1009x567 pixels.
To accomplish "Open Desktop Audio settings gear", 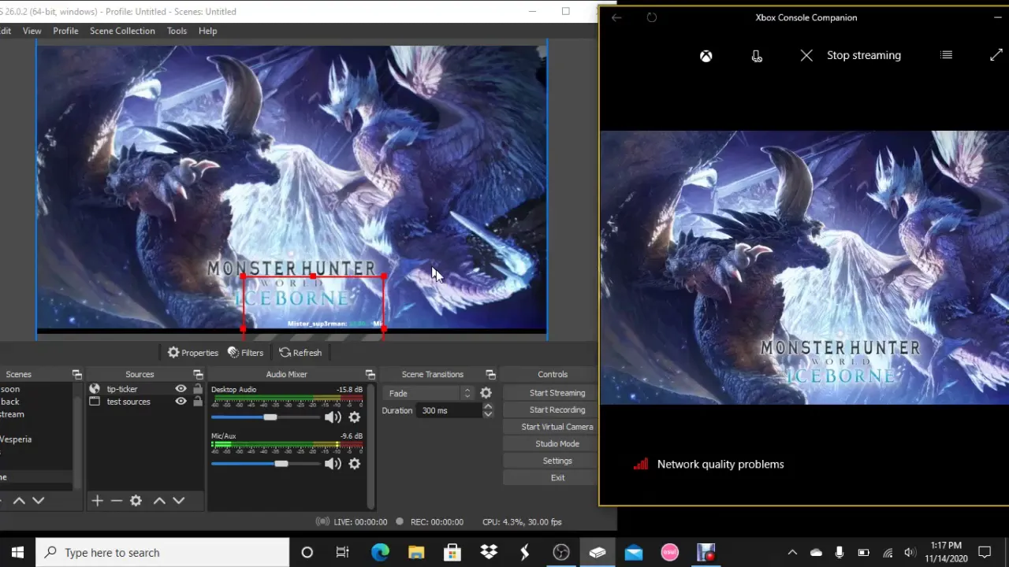I will [x=355, y=417].
